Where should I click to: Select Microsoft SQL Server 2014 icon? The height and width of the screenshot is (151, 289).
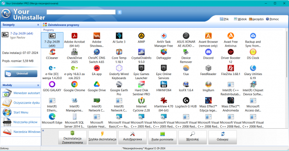tap(74, 116)
